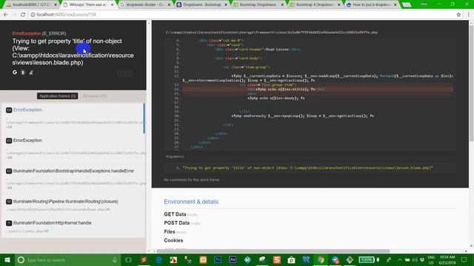
Task: Open the Chrome menu
Action: click(x=468, y=15)
